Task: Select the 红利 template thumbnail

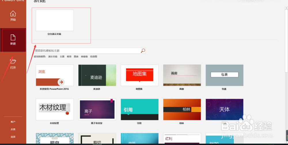Action: tap(182, 138)
